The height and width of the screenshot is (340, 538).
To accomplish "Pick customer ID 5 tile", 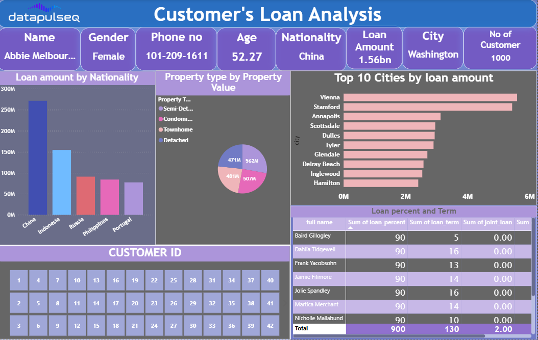I will click(x=38, y=303).
